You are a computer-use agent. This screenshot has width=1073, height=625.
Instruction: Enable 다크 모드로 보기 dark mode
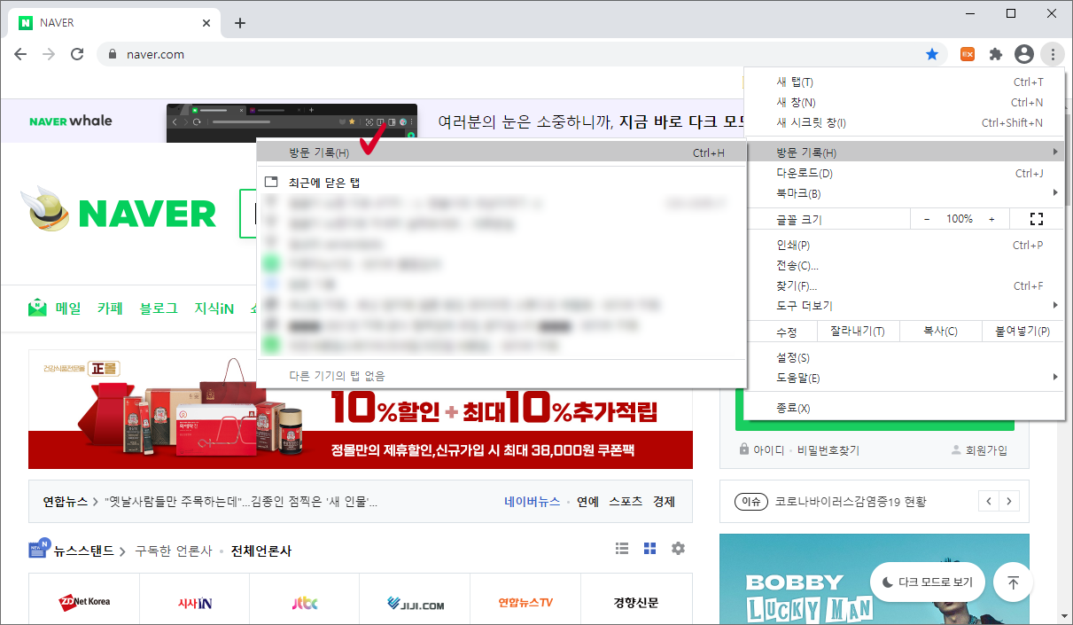tap(928, 582)
